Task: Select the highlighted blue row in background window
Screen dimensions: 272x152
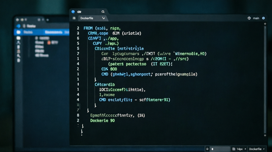Action: click(42, 32)
